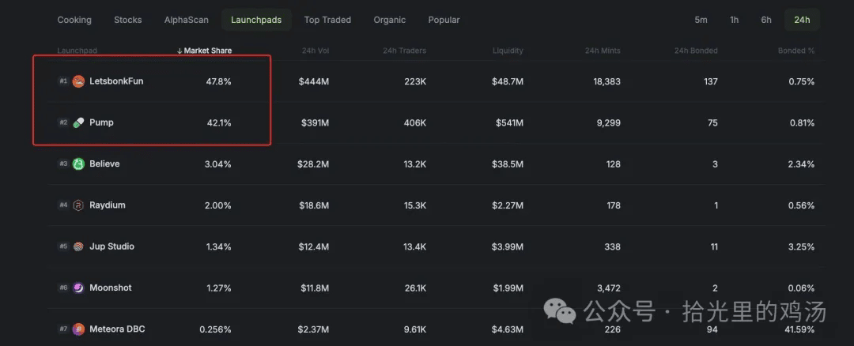Switch to the AlphaScan tab
This screenshot has height=346, width=854.
(x=187, y=20)
